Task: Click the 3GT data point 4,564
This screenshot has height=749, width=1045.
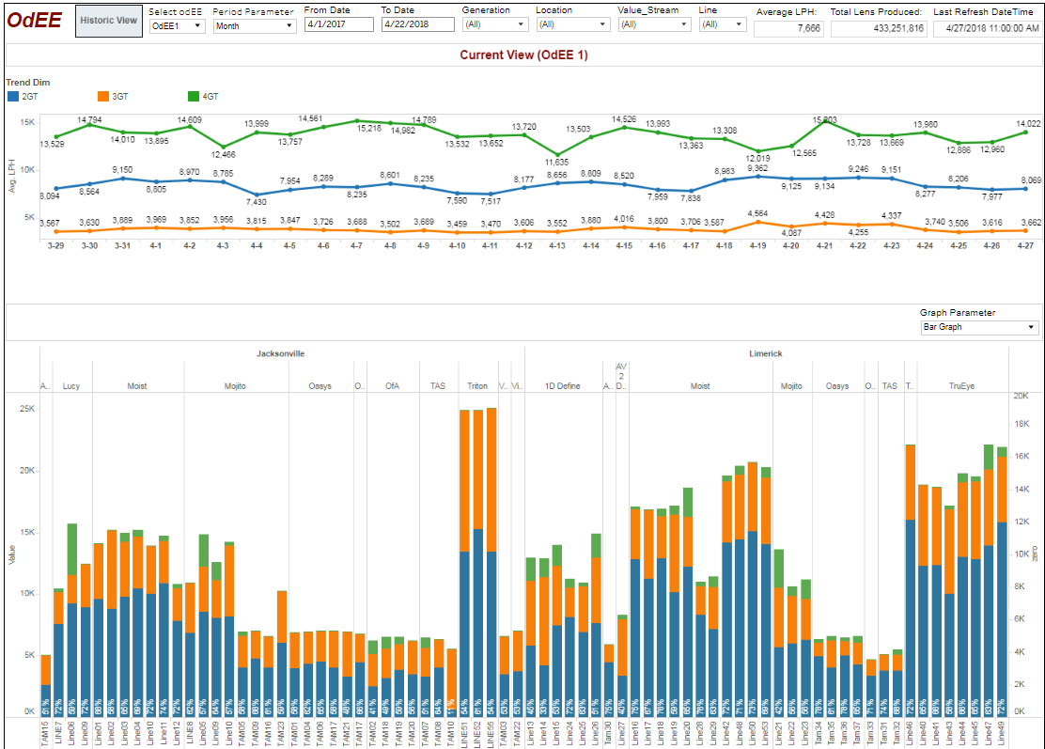Action: 757,223
